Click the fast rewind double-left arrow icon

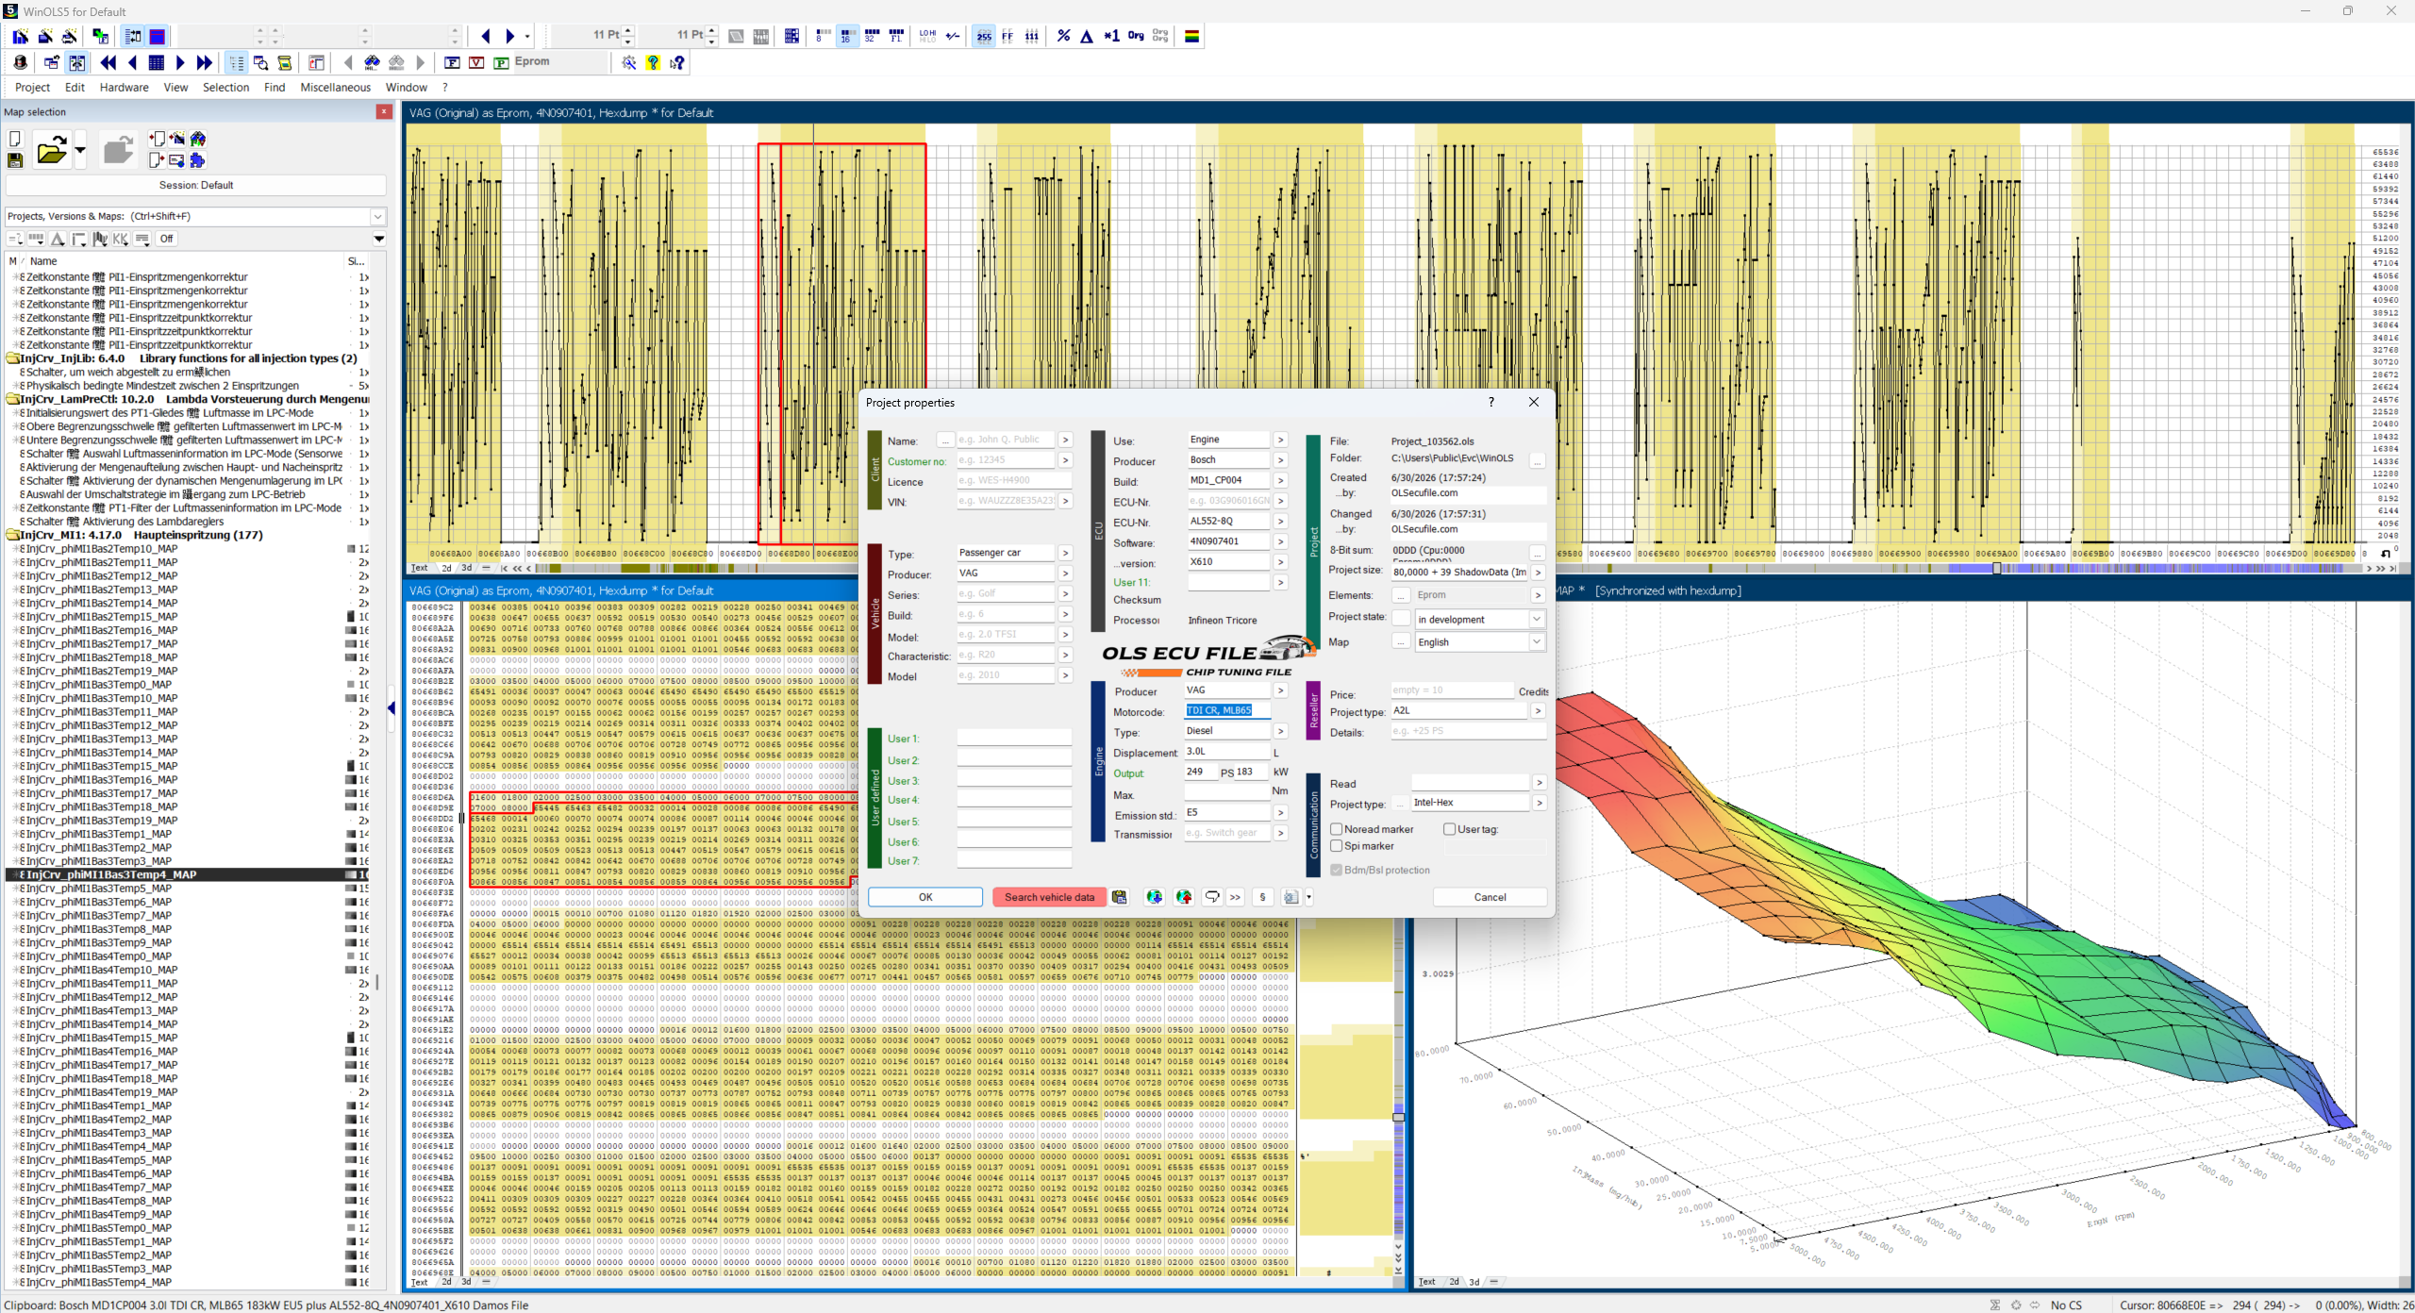click(108, 62)
